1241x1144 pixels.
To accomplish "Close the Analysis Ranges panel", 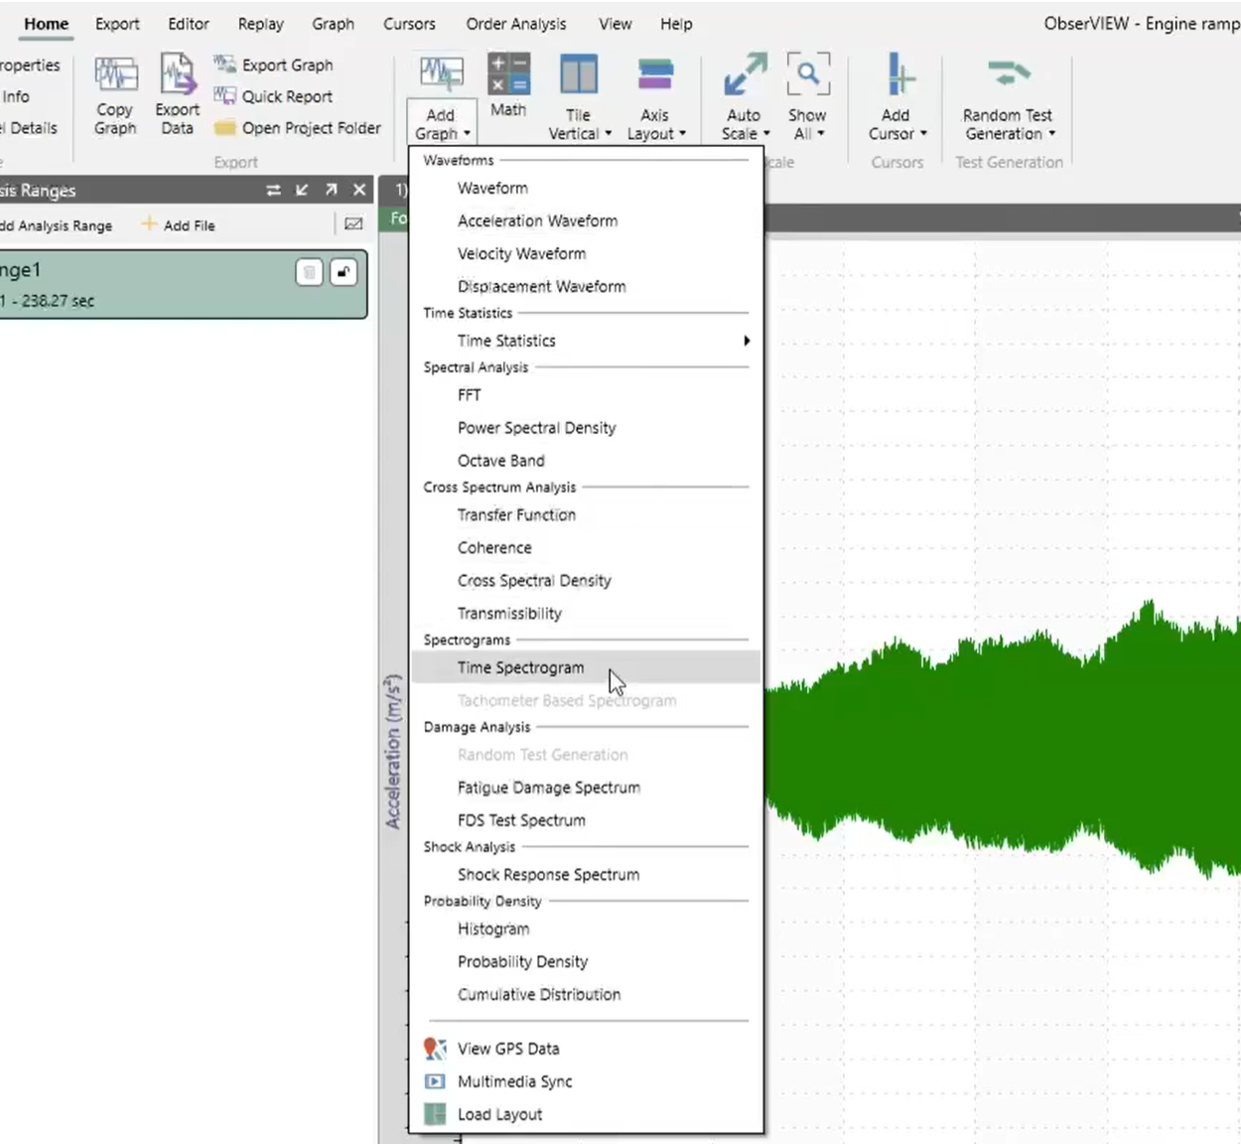I will (359, 190).
